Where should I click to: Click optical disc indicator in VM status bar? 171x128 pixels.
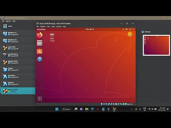(104, 104)
